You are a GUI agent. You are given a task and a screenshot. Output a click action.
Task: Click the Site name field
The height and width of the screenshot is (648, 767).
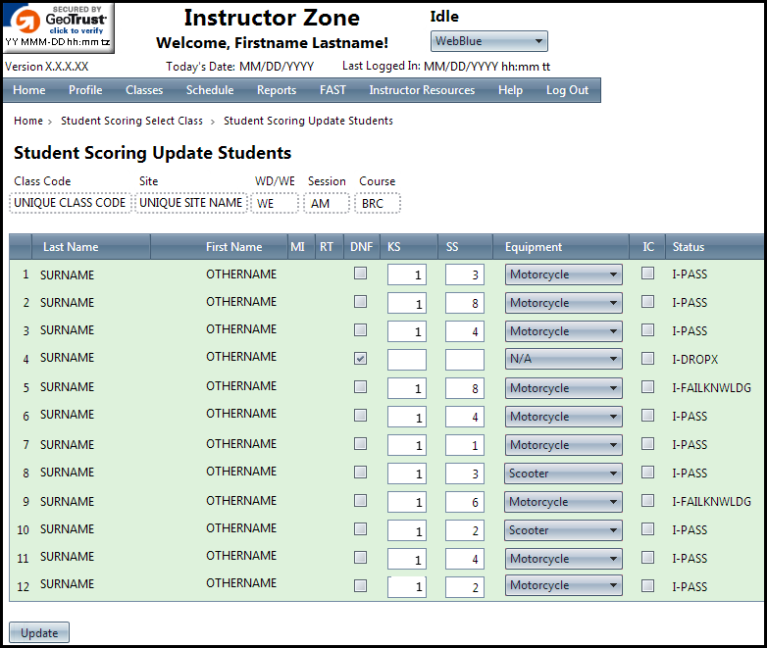coord(191,203)
